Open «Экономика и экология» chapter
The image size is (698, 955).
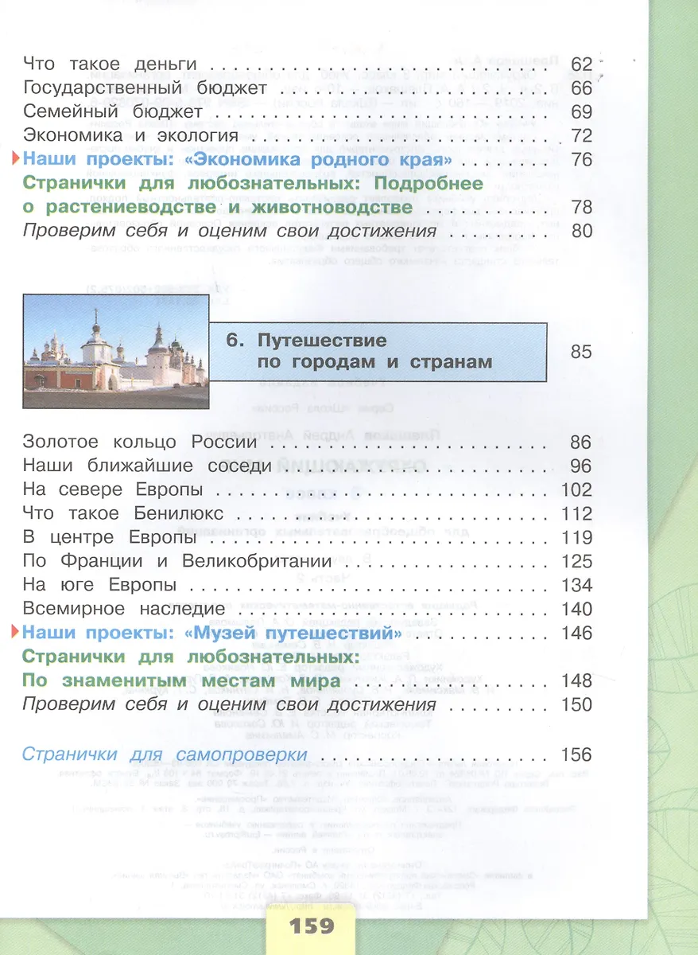[x=130, y=136]
